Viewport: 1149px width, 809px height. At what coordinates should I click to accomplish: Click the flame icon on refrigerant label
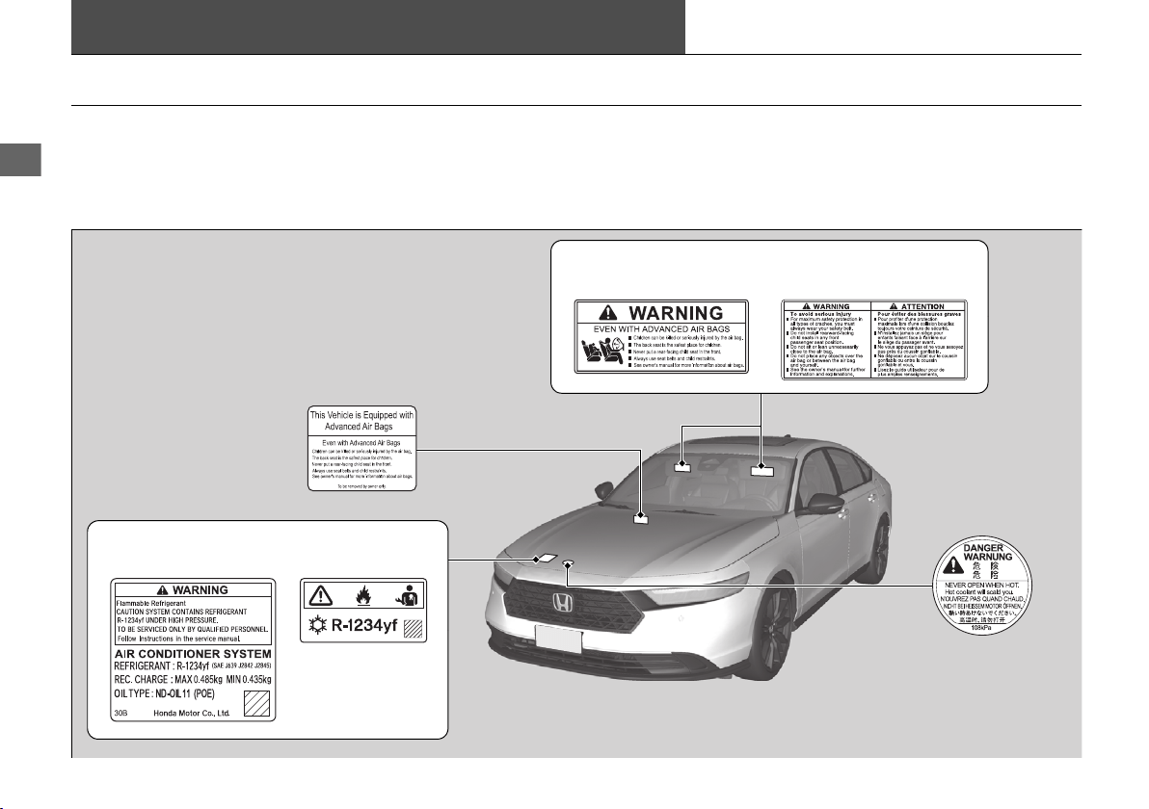[x=362, y=595]
